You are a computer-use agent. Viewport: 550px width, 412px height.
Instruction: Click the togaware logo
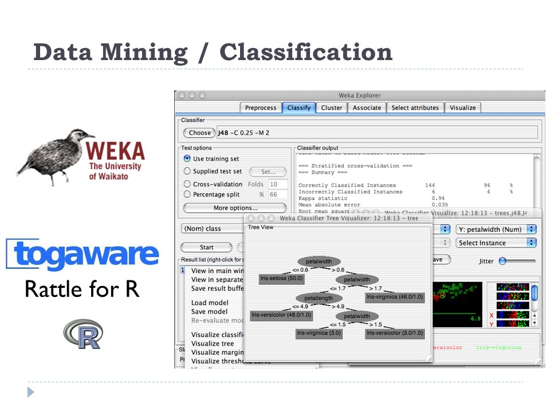click(82, 255)
